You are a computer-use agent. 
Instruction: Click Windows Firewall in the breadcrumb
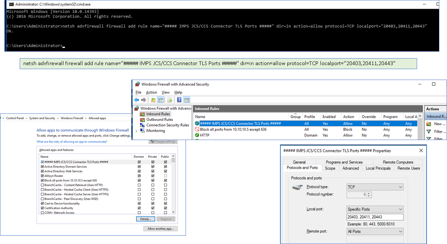[x=72, y=118]
